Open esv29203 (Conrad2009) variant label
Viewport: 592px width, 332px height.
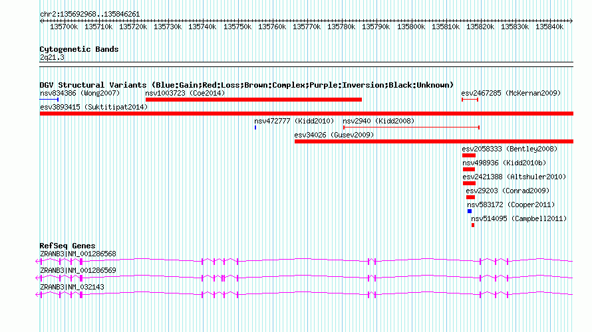point(508,191)
